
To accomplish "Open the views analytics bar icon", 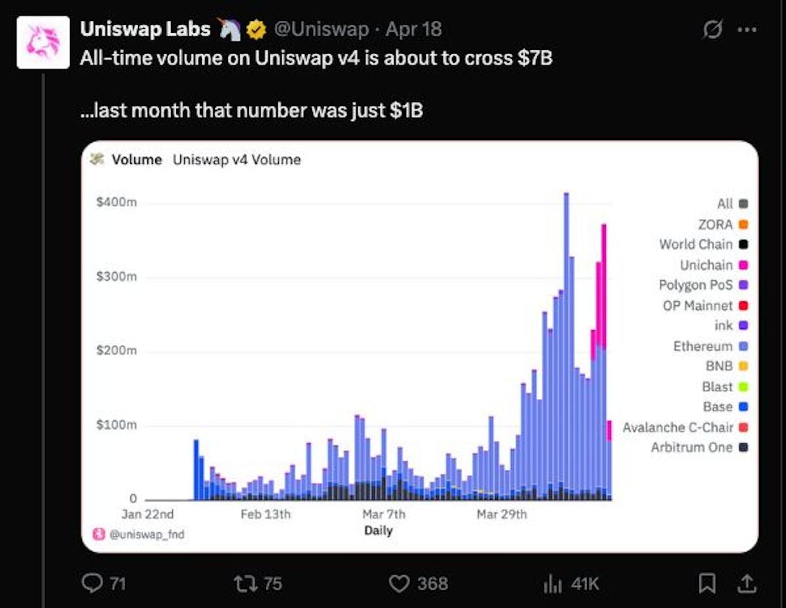I will tap(553, 583).
